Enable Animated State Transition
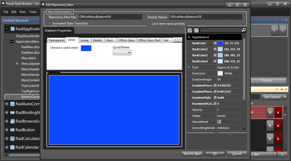 49,23
